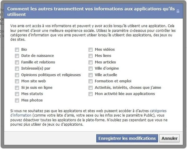Check the Mes articles box
Image resolution: width=187 pixels, height=149 pixels.
pyautogui.click(x=90, y=62)
